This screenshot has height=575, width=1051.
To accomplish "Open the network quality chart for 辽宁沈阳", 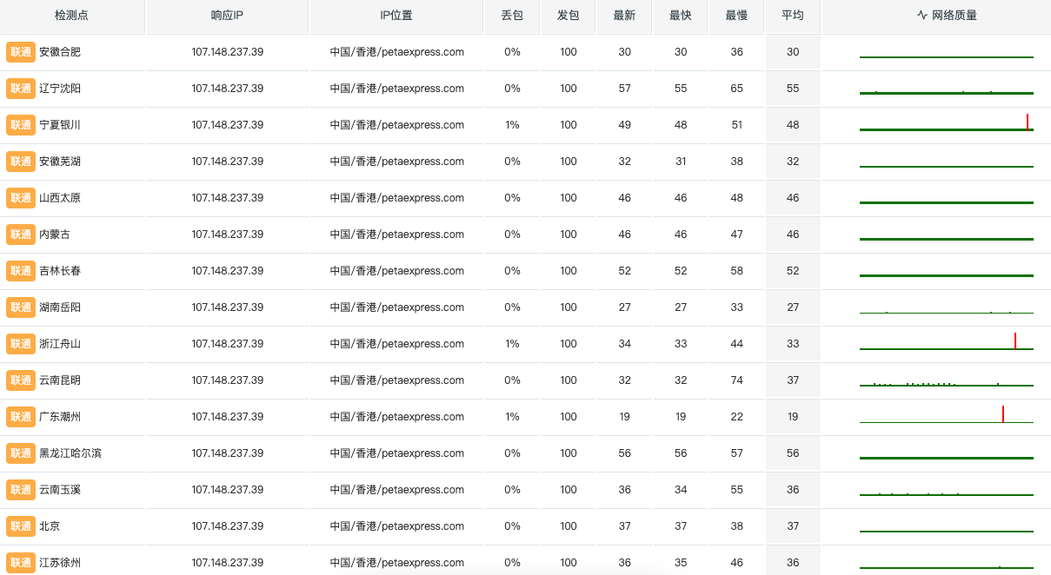I will click(947, 89).
